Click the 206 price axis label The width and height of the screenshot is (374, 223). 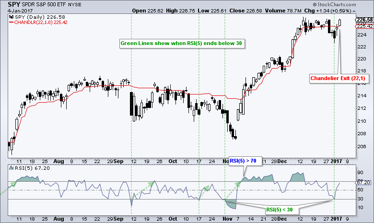pyautogui.click(x=362, y=147)
